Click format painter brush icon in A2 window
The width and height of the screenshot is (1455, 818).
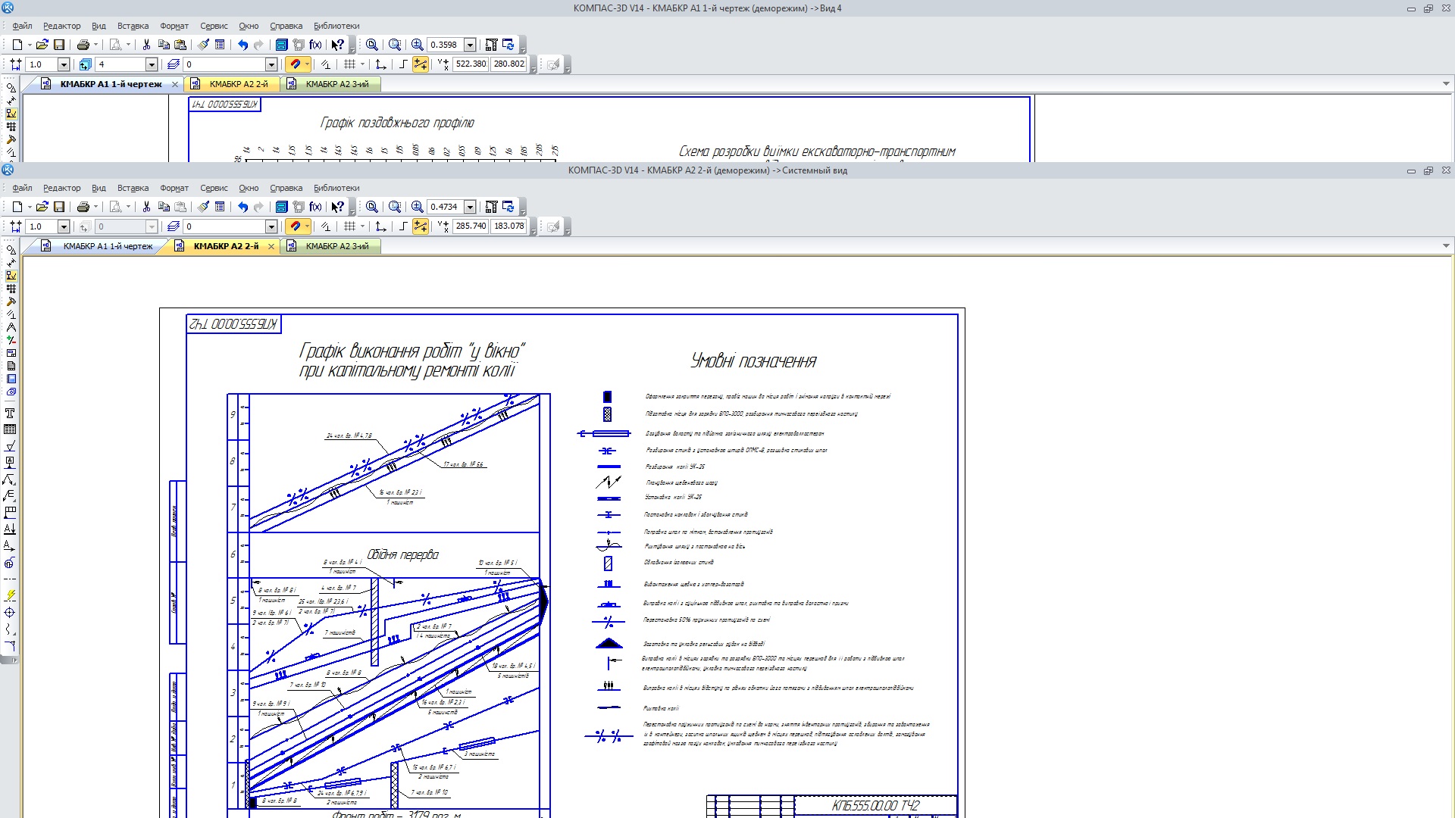click(203, 207)
